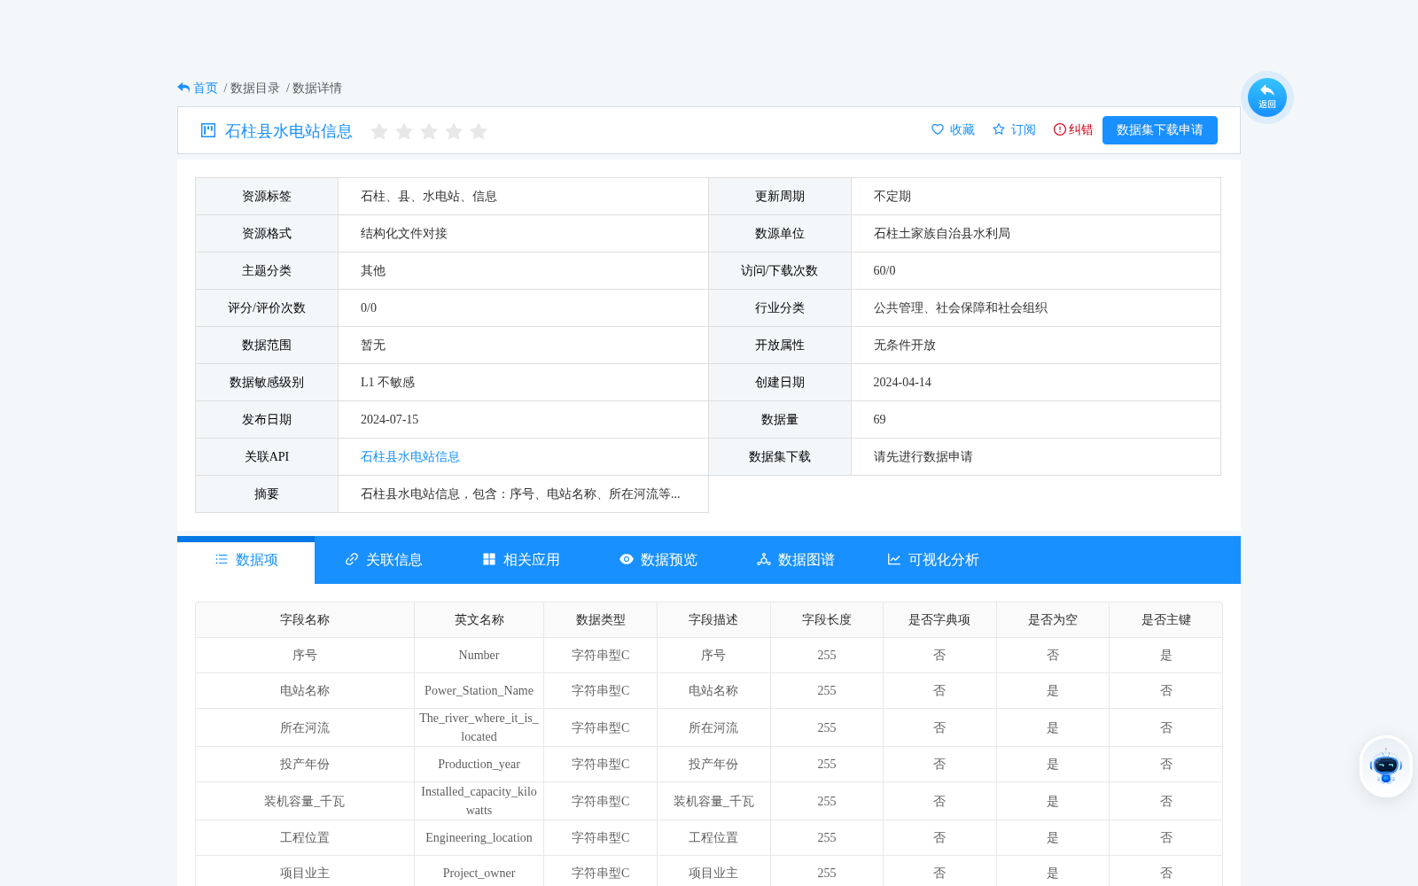This screenshot has width=1418, height=886.
Task: Click the 纠错 text link
Action: pyautogui.click(x=1081, y=129)
